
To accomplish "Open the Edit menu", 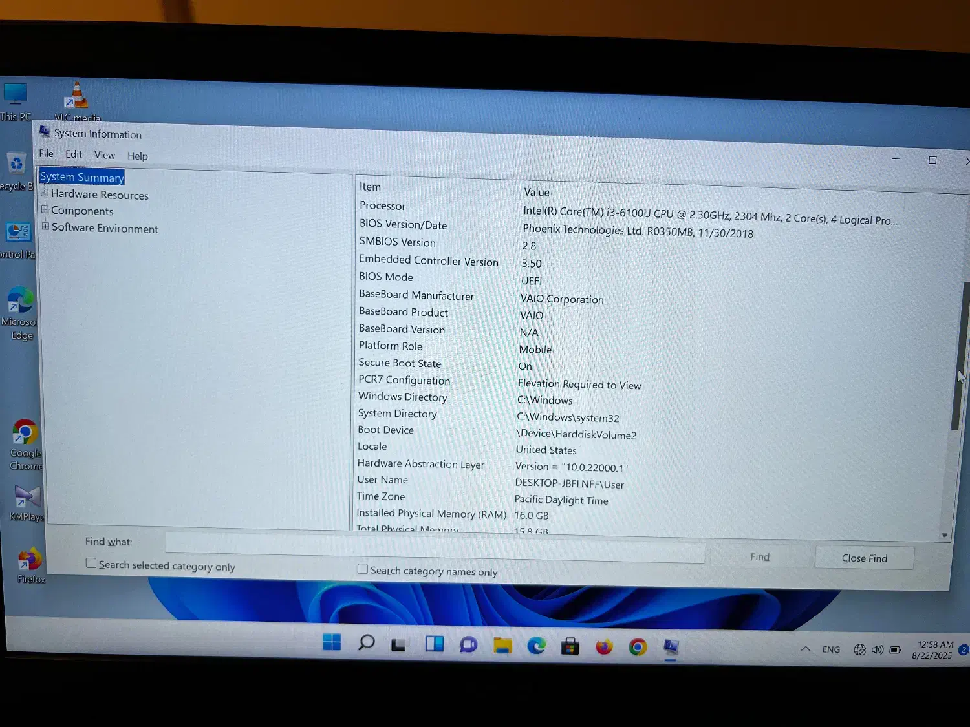I will (x=74, y=154).
